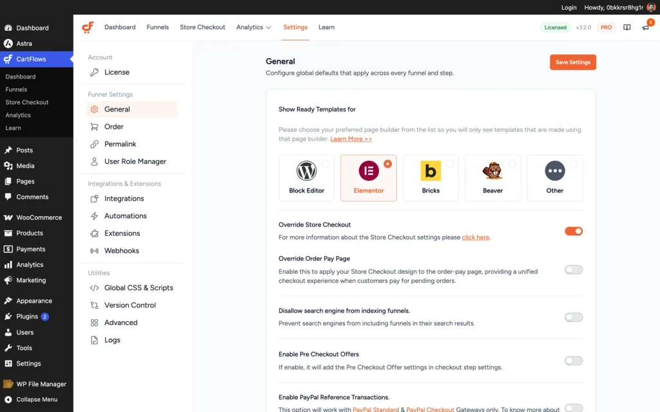Viewport: 660px width, 412px height.
Task: Open the announcements megaphone icon
Action: point(645,27)
